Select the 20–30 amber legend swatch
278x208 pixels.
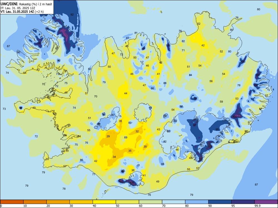pyautogui.click(x=58, y=202)
